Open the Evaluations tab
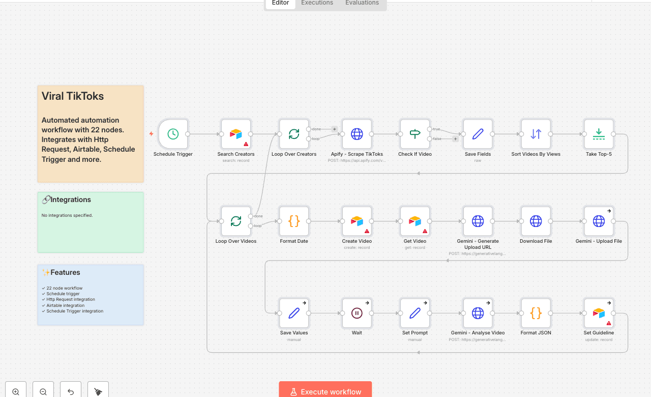 362,3
